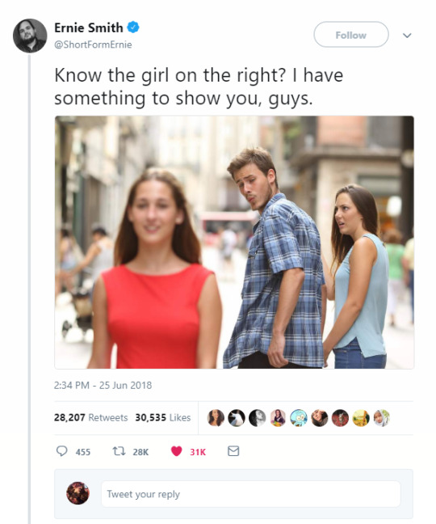Screen dimensions: 436x524
Task: Open the @ShortFormErnie handle link
Action: click(93, 44)
